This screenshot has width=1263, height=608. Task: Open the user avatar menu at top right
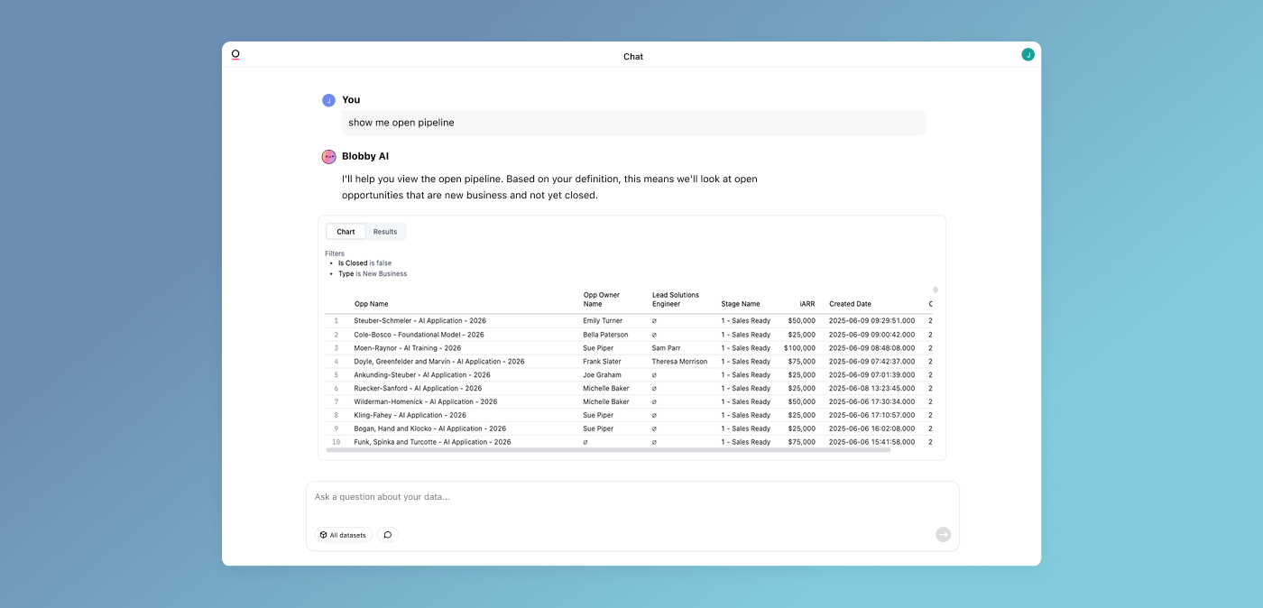(x=1028, y=54)
